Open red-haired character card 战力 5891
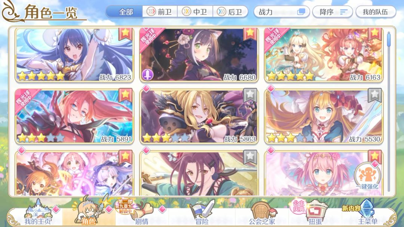The image size is (404, 227). coord(74,116)
